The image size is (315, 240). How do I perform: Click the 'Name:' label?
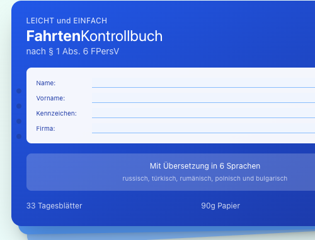pyautogui.click(x=46, y=83)
